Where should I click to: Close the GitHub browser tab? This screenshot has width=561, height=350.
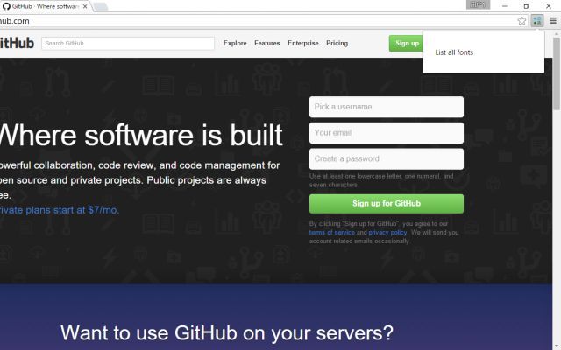(x=85, y=6)
